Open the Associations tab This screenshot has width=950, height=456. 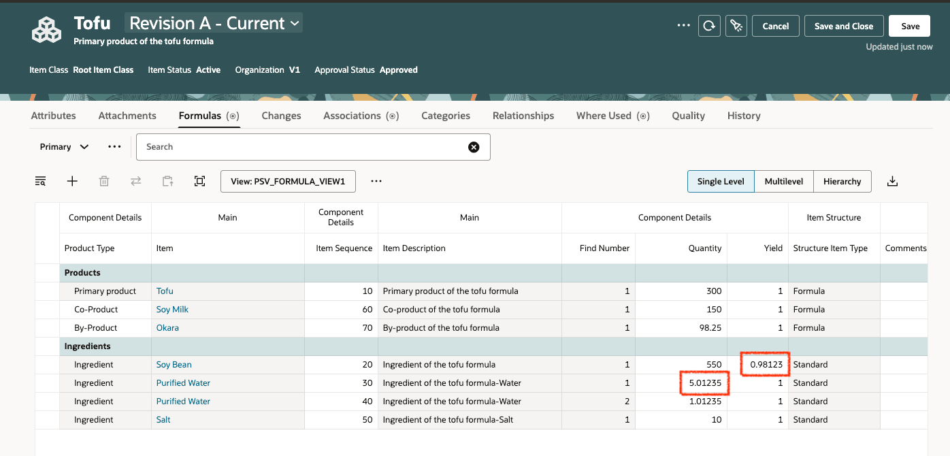click(361, 116)
